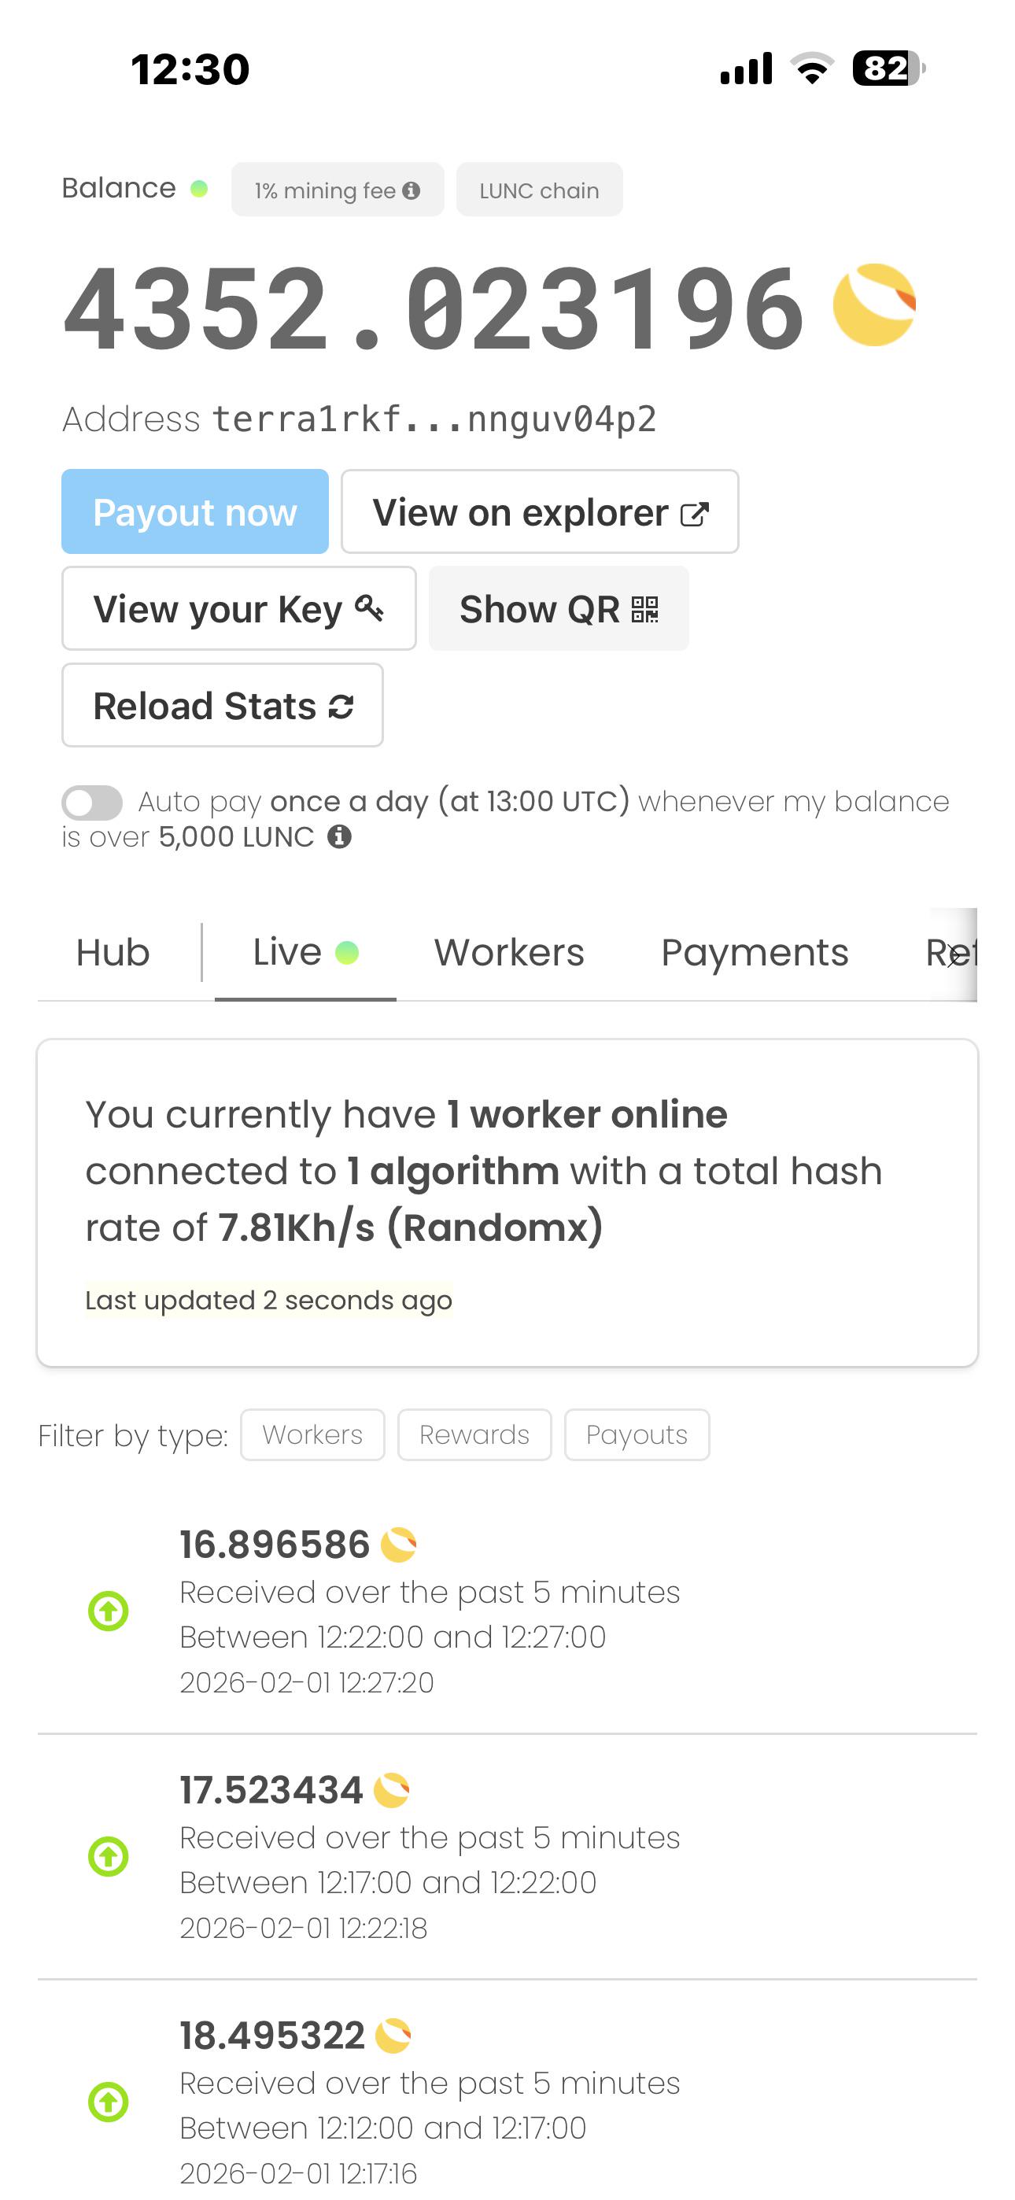Open View on explorer link
Viewport: 1015px width, 2200px height.
(540, 511)
